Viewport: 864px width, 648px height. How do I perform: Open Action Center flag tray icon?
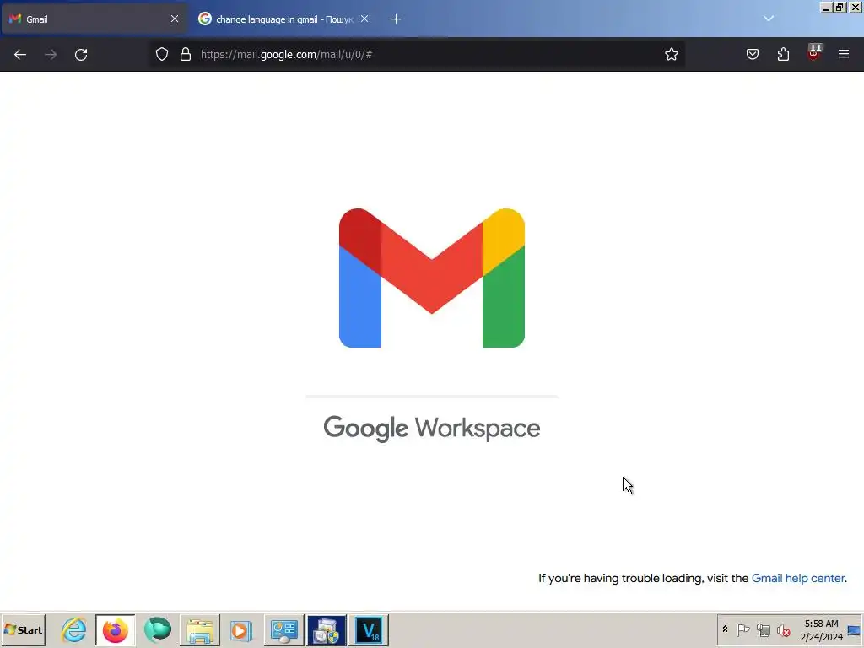742,629
